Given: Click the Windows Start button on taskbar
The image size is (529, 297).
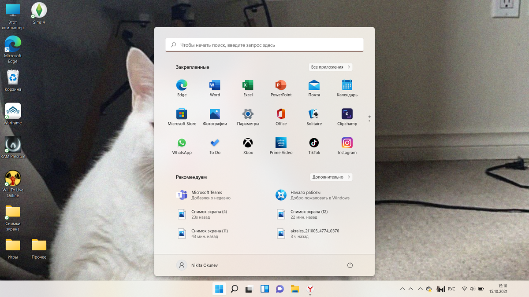Looking at the screenshot, I should [x=219, y=289].
